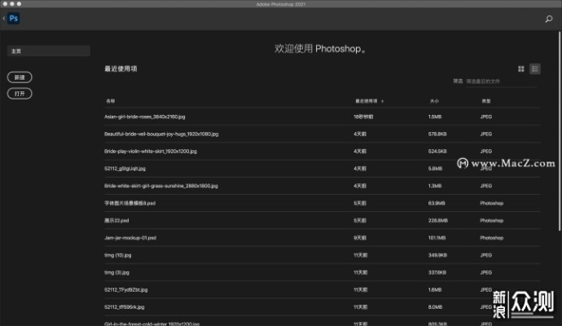
Task: Click the Photoshop Ps logo icon
Action: point(14,18)
